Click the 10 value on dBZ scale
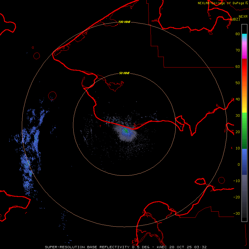Image resolution: width=249 pixels, height=249 pixels. click(x=238, y=148)
